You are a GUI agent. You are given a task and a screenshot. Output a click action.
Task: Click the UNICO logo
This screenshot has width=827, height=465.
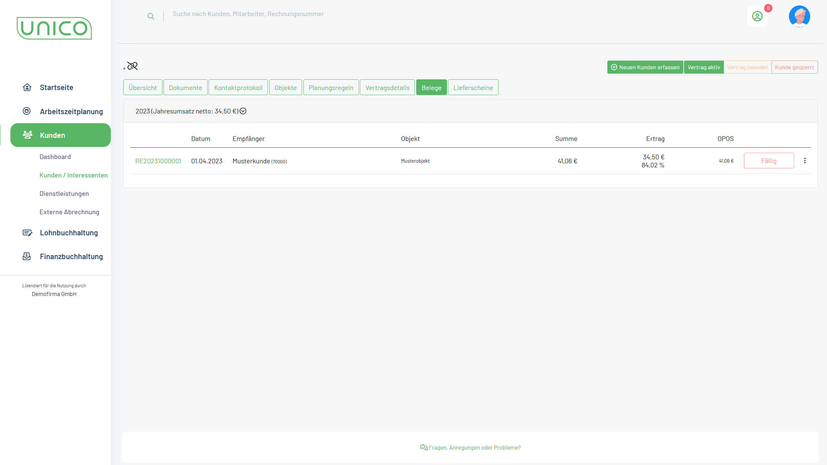pos(54,28)
